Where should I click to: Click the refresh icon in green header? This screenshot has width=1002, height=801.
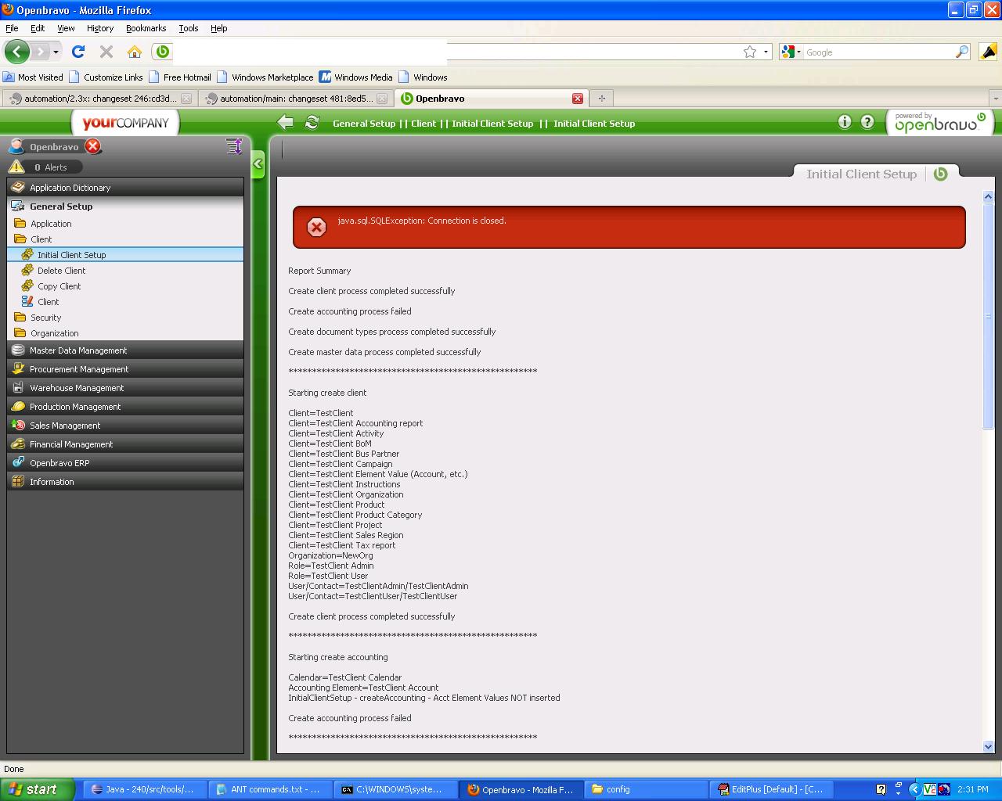(312, 122)
